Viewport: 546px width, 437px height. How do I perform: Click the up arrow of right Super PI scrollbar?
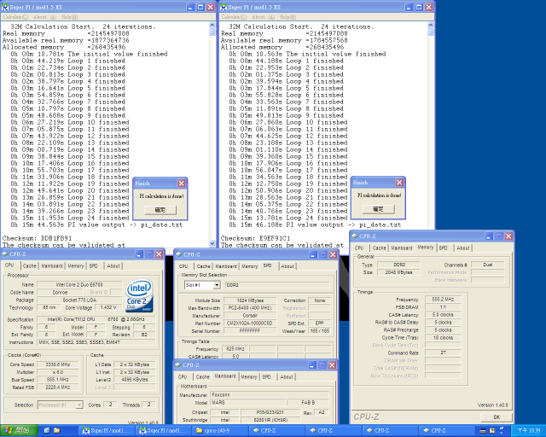(x=431, y=25)
